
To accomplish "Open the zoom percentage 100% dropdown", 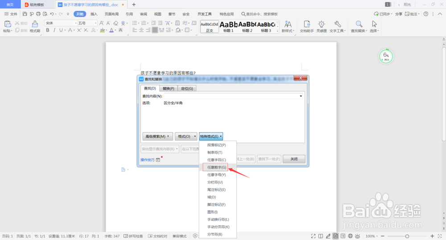I will 372,236.
